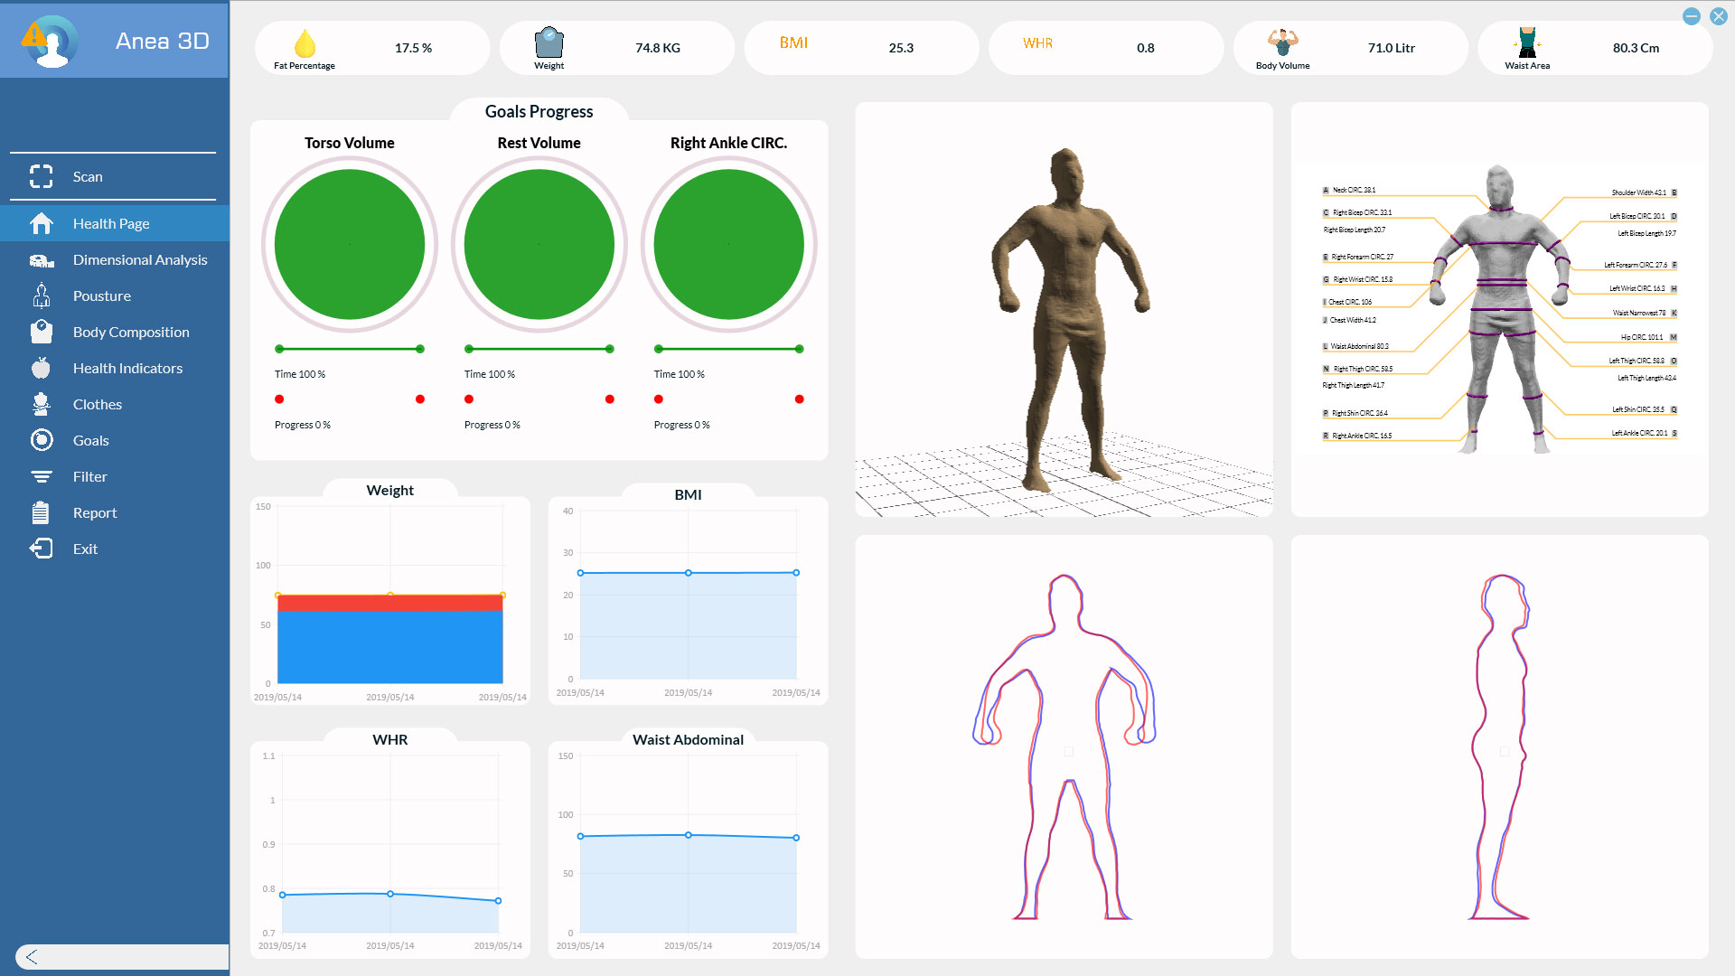Open Body Composition via its sidebar icon
Viewport: 1735px width, 976px height.
[41, 332]
